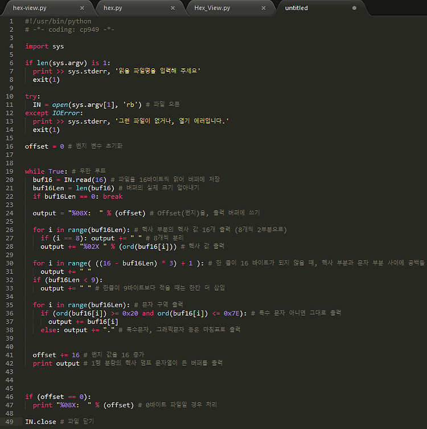
Task: Click 'offset += 16' on line 41
Action: 56,355
